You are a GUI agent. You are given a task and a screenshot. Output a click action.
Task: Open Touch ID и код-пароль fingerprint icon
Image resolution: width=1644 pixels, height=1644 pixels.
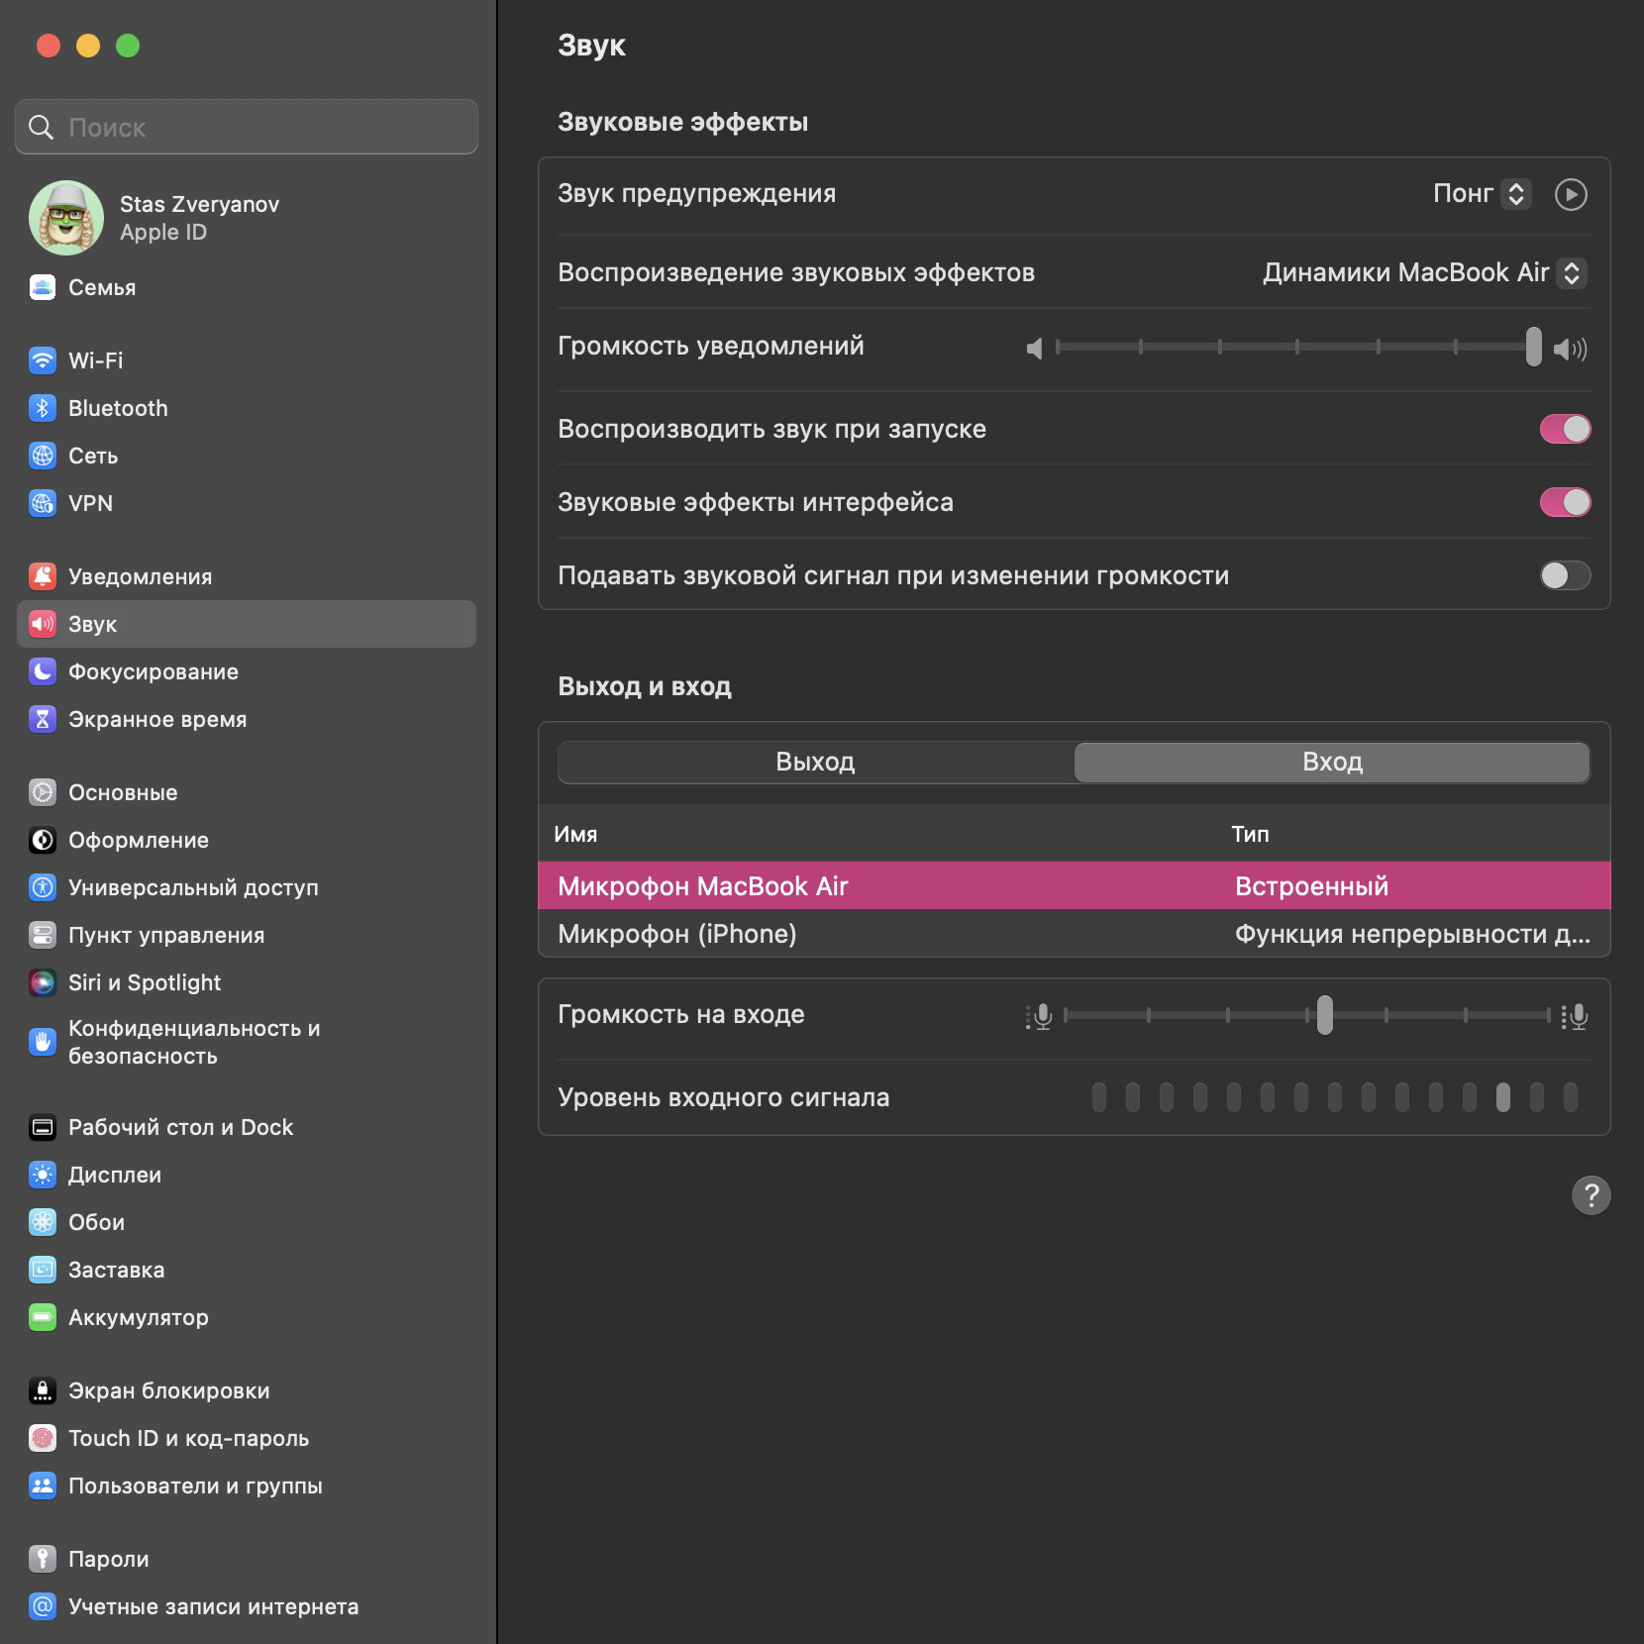tap(43, 1438)
